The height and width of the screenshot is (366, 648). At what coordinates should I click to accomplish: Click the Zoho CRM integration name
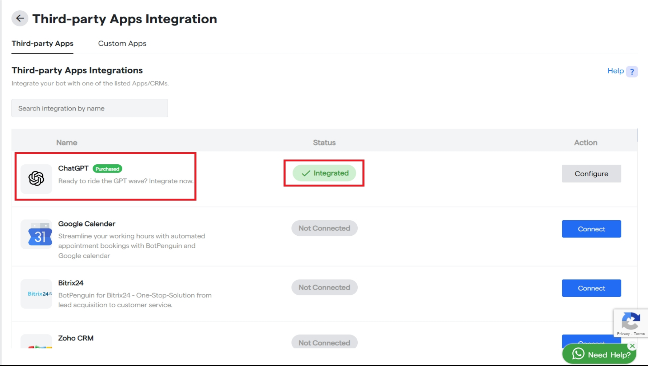point(76,338)
